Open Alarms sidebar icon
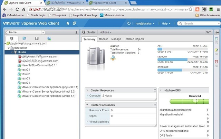The image size is (221, 139). click(217, 62)
